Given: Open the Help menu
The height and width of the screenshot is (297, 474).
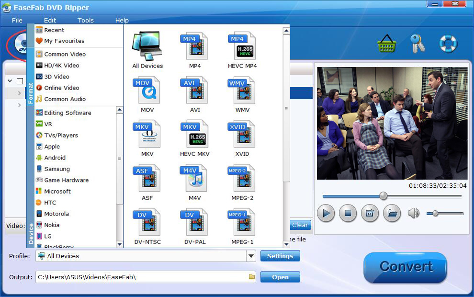Looking at the screenshot, I should (122, 20).
